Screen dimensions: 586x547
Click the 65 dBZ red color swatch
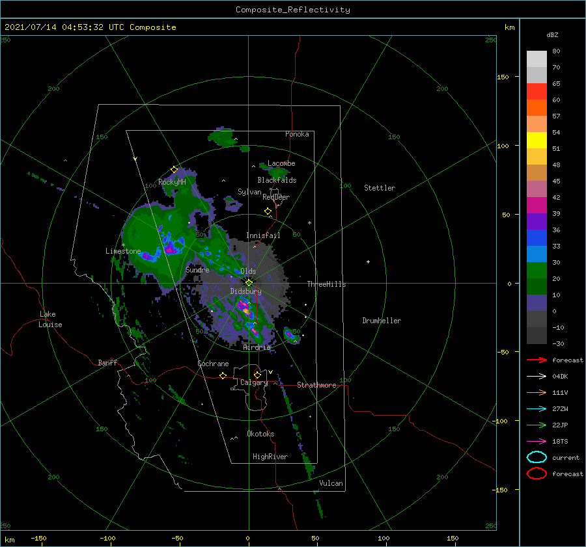537,92
